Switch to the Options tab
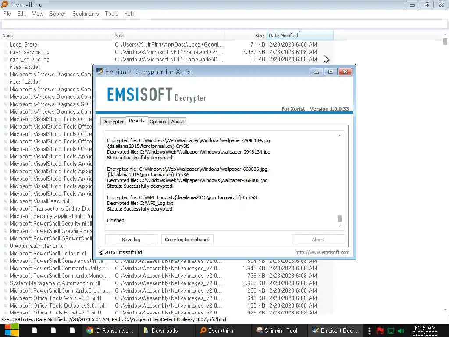 coord(158,122)
